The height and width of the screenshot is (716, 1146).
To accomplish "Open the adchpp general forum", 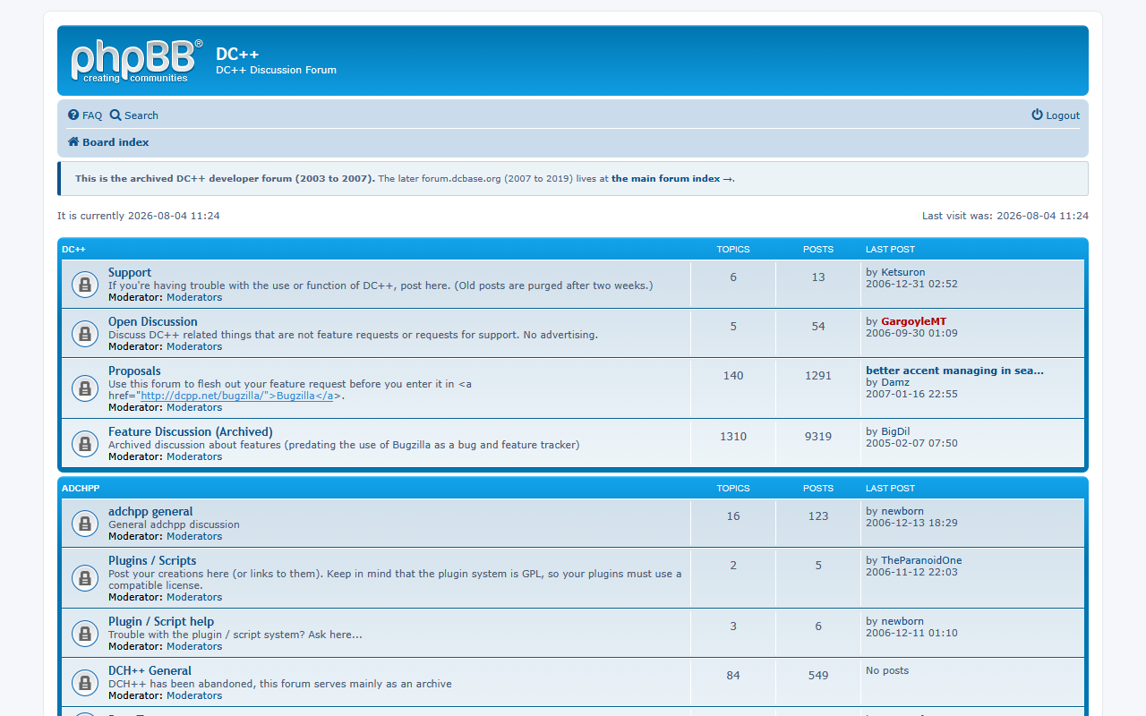I will 150,512.
